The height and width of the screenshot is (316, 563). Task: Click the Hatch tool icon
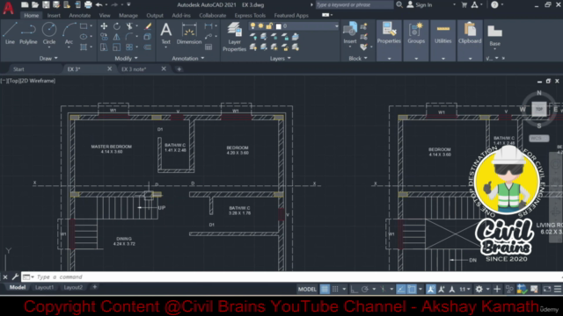tap(84, 47)
